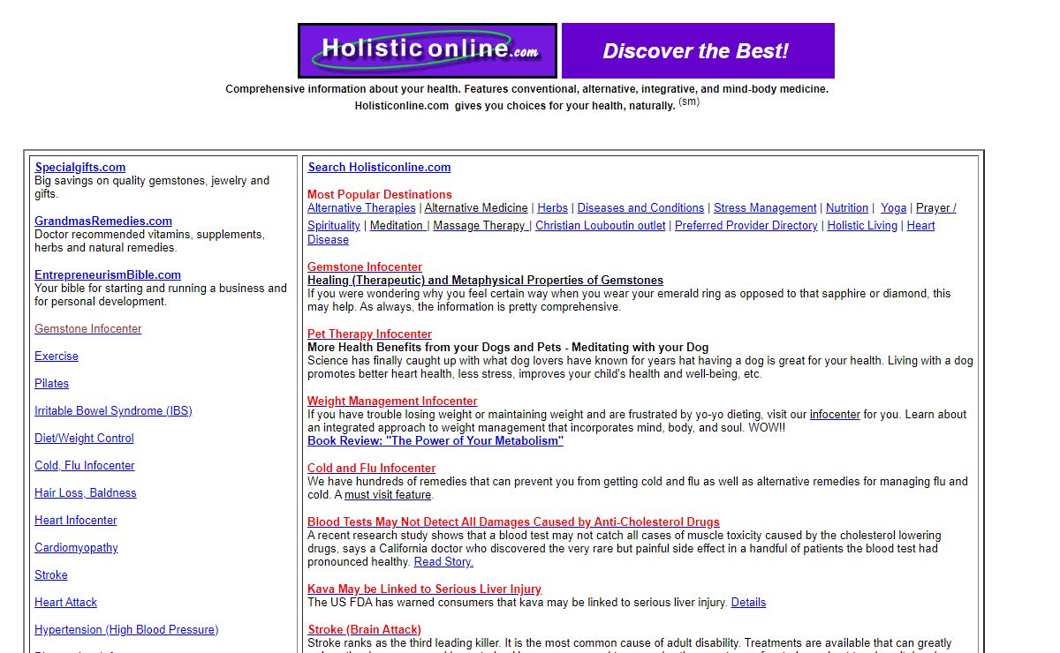1060x653 pixels.
Task: Open the Heart Attack sidebar link
Action: (66, 602)
